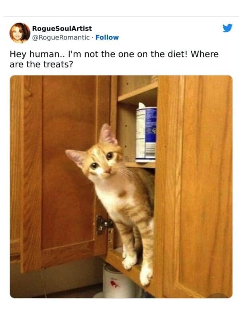The image size is (239, 317).
Task: Click the tweet text about the diet
Action: 114,59
